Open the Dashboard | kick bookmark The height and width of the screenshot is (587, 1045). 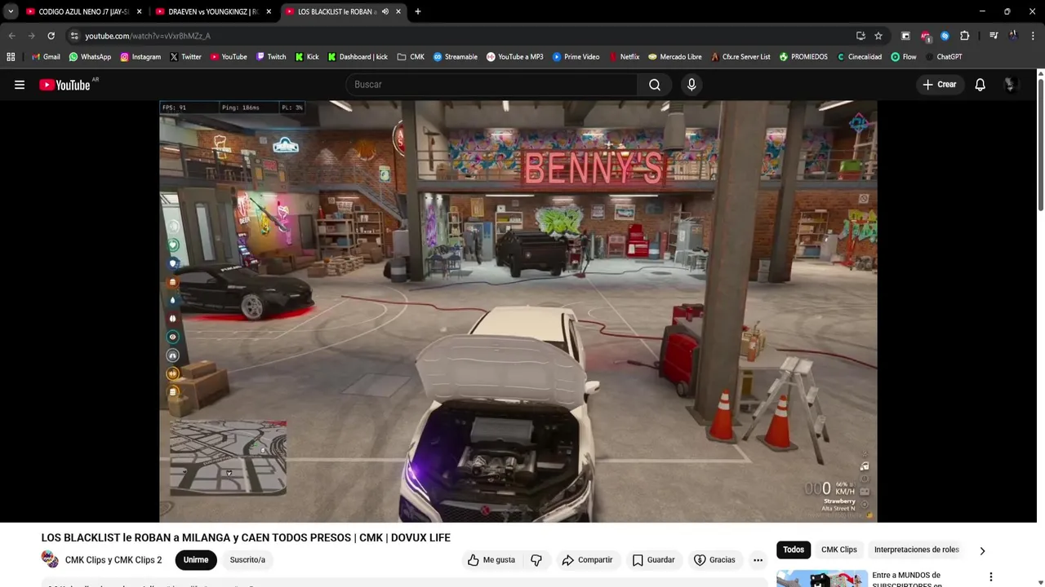[x=358, y=57]
